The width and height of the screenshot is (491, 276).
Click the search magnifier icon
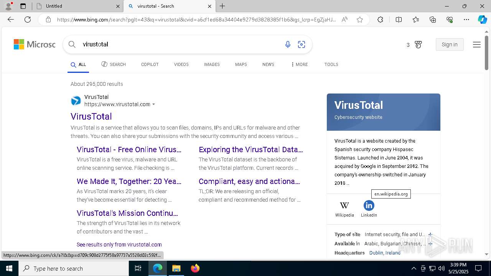click(x=72, y=44)
